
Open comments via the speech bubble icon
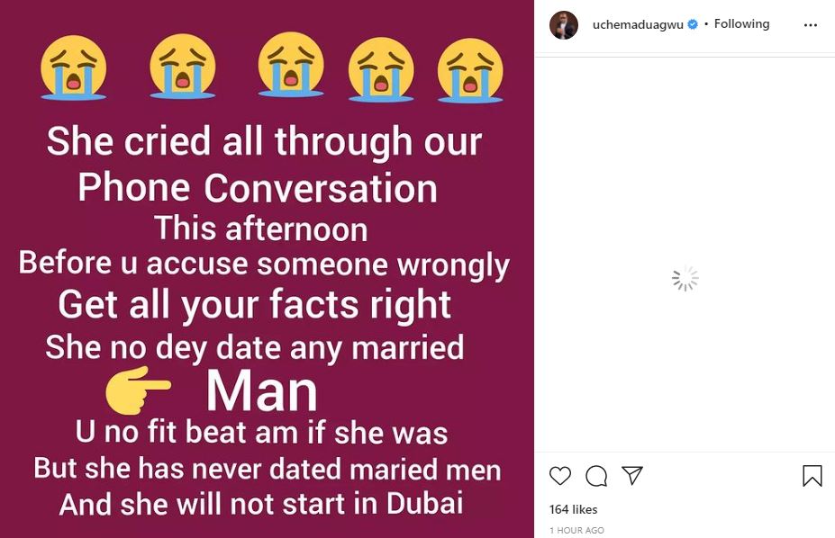tap(596, 475)
